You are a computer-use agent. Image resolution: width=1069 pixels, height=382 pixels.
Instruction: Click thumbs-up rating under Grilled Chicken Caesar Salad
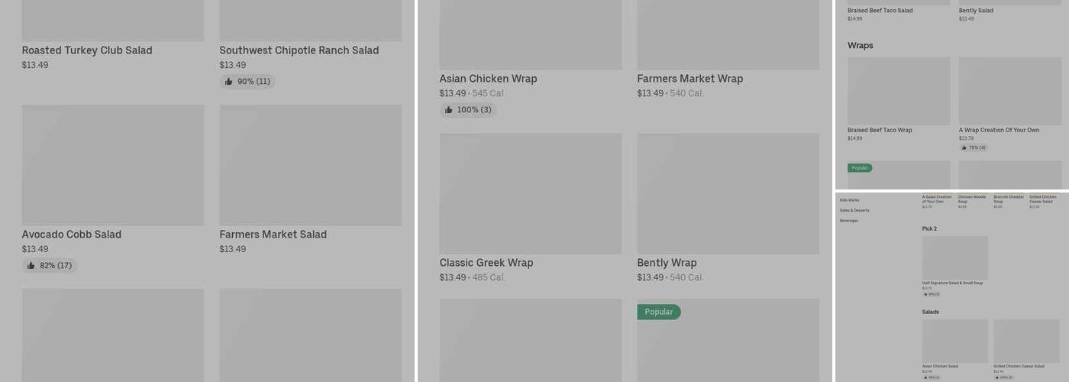1003,377
